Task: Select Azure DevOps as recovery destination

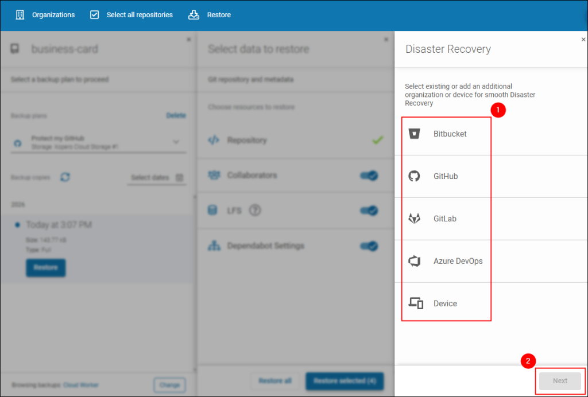Action: (492, 261)
